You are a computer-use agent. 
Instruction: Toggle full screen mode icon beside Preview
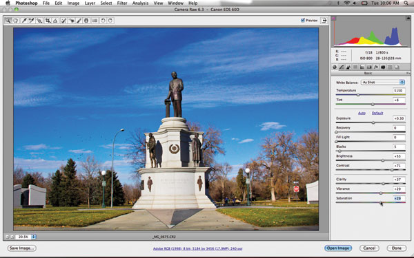(324, 20)
